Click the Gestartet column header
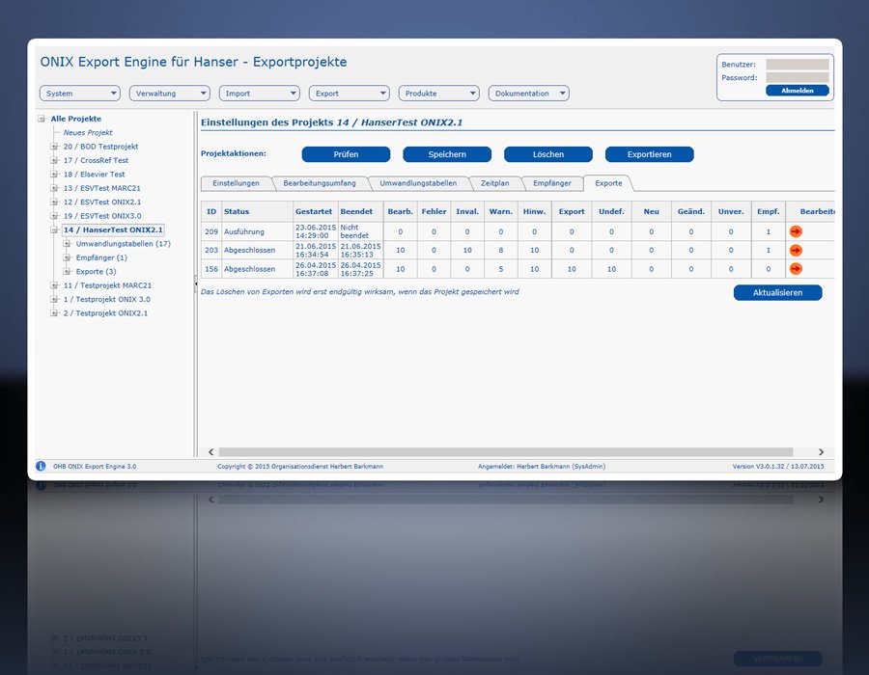This screenshot has height=675, width=869. (x=315, y=211)
